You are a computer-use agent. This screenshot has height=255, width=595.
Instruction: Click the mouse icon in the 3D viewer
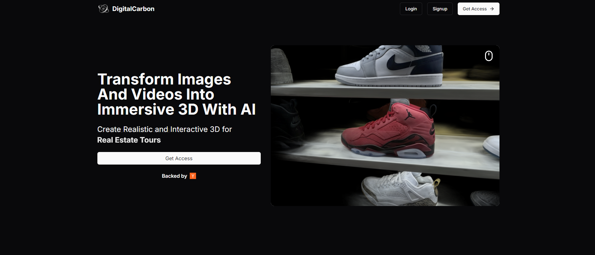(x=489, y=56)
